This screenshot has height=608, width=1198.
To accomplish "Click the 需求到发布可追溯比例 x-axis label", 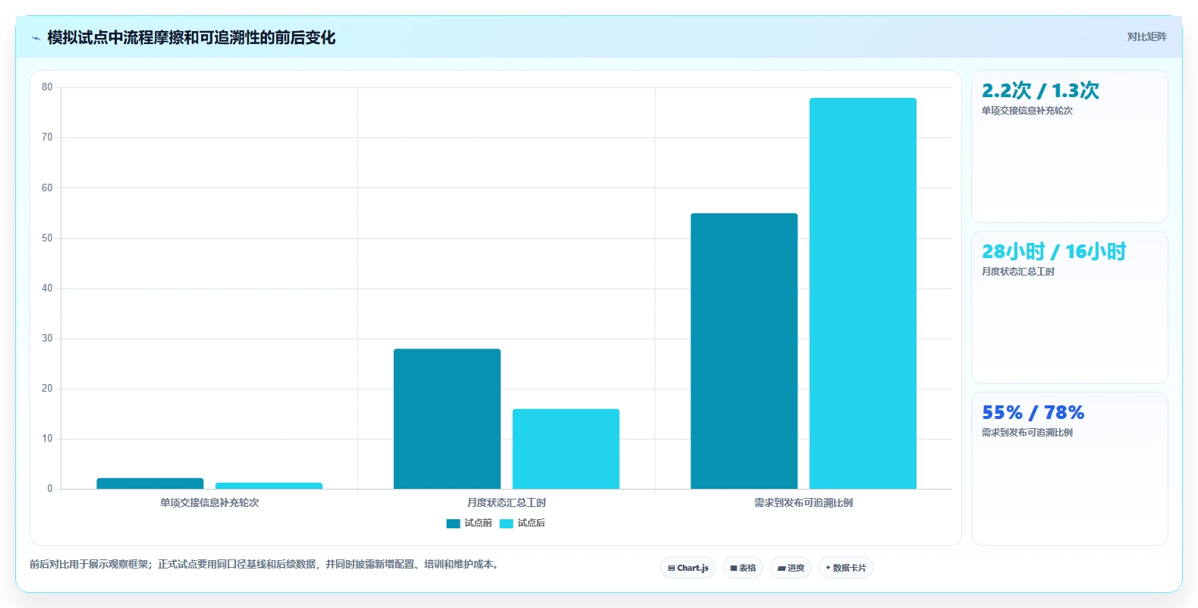I will (803, 502).
